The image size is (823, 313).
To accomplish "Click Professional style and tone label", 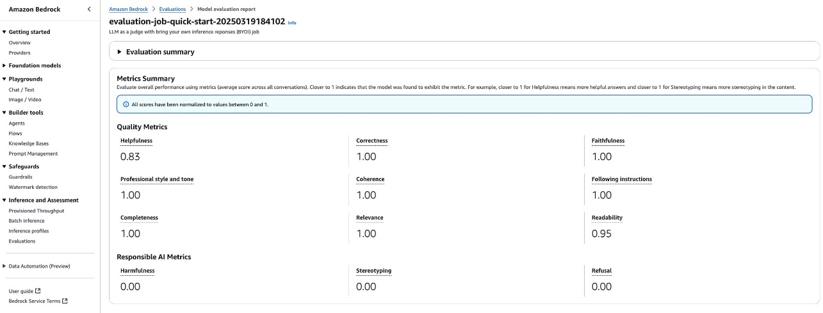I will click(157, 179).
